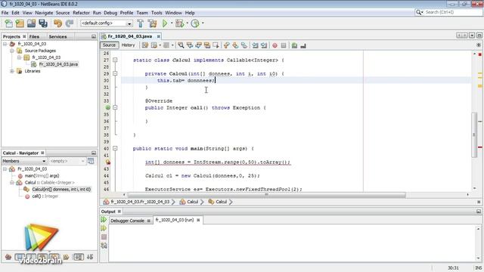This screenshot has width=484, height=272.
Task: Switch to the Source view button
Action: pyautogui.click(x=109, y=45)
